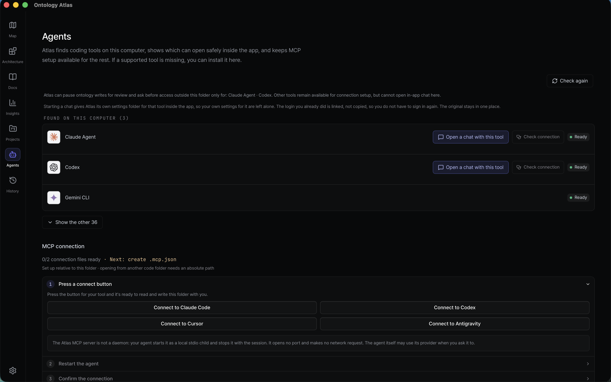Click the Claude Agent logo icon
Image resolution: width=611 pixels, height=382 pixels.
(54, 137)
